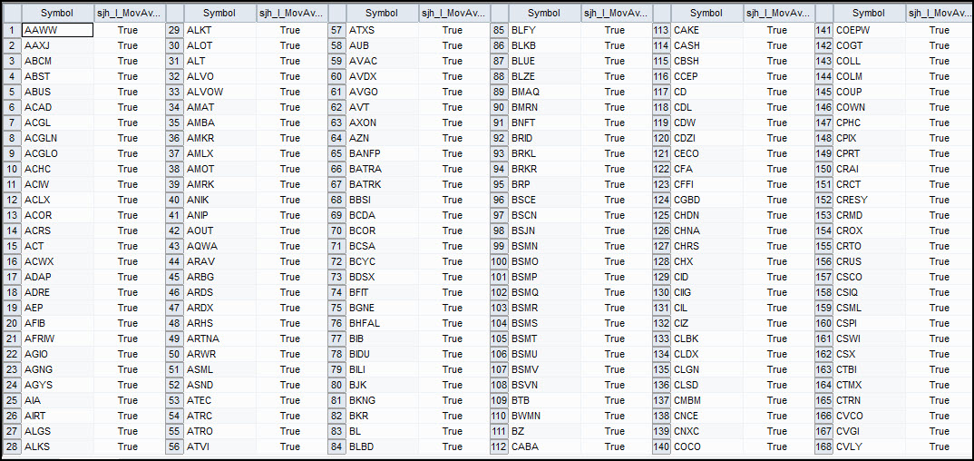
Task: Click the ACHC symbol cell
Action: coord(57,169)
